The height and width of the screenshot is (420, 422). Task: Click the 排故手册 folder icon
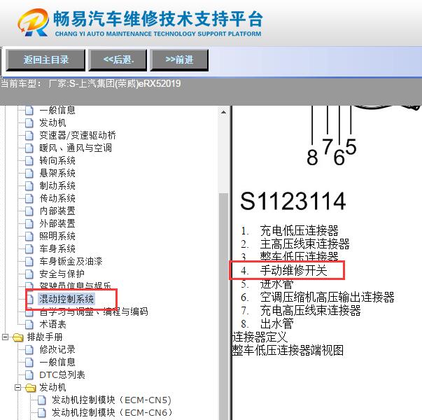(17, 337)
